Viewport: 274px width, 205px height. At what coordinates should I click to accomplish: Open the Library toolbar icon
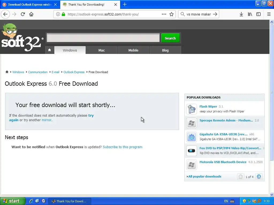[250, 14]
